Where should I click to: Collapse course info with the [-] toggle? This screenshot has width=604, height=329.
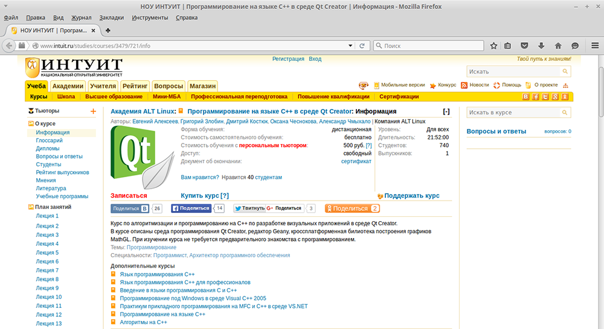(446, 111)
